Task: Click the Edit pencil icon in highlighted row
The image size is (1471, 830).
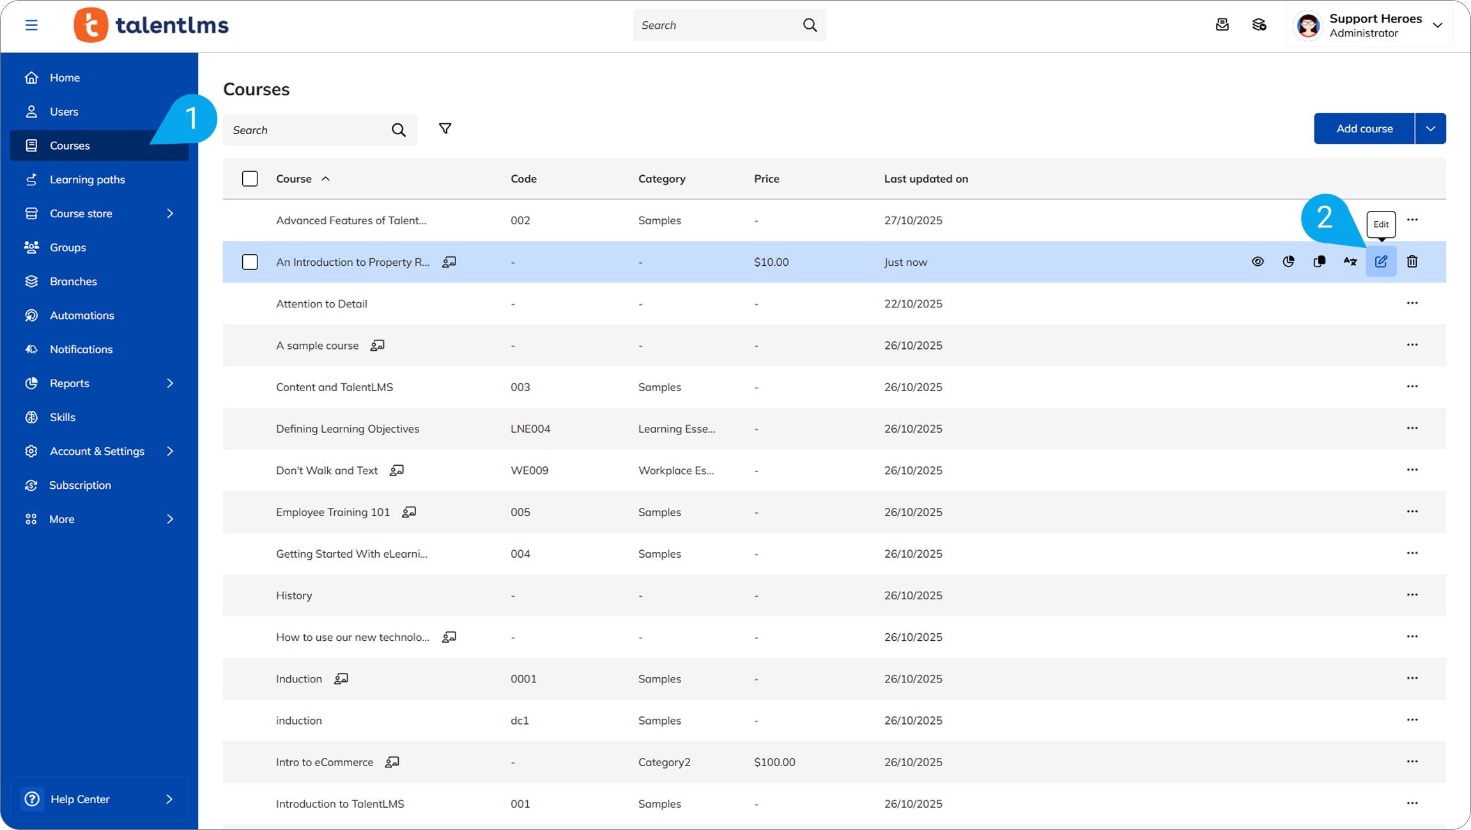Action: click(1381, 261)
